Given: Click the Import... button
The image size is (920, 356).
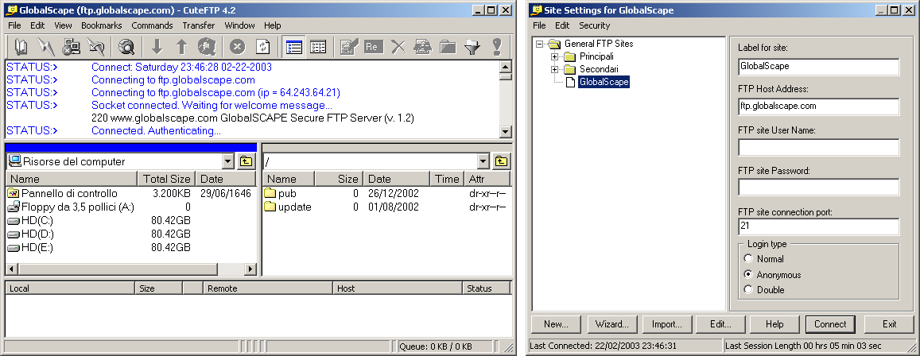Looking at the screenshot, I should 666,323.
